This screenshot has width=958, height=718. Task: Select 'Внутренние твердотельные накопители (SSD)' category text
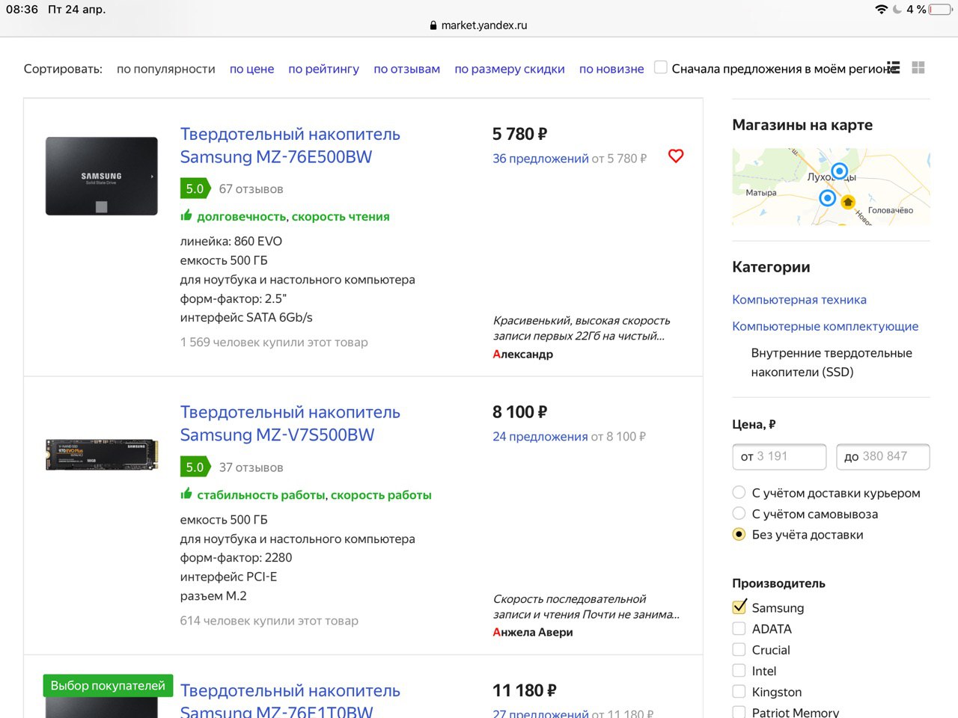[832, 362]
